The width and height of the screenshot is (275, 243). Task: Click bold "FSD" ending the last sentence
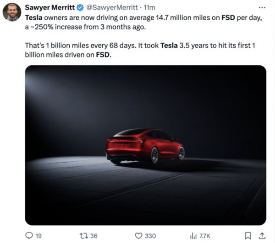point(103,55)
